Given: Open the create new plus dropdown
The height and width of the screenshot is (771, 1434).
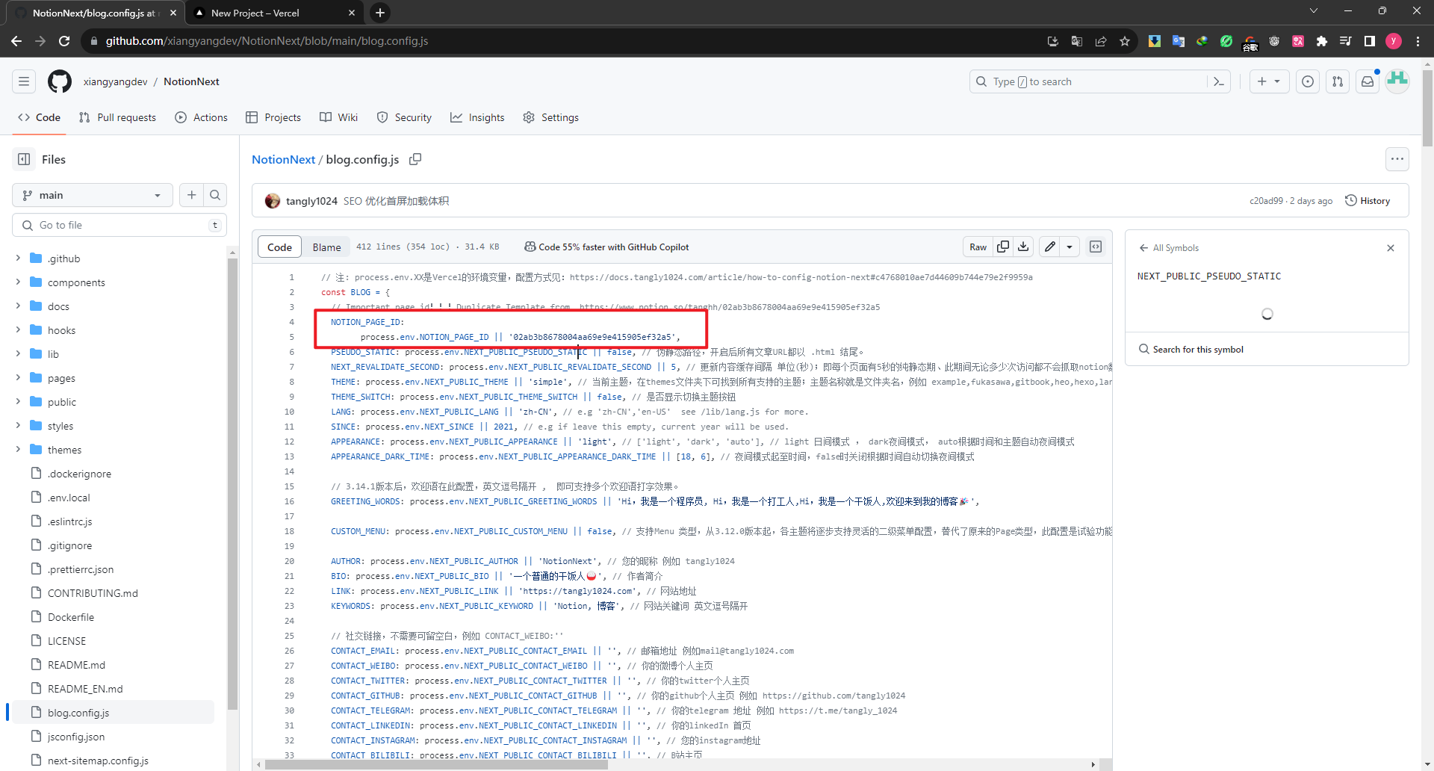Looking at the screenshot, I should pyautogui.click(x=1269, y=81).
